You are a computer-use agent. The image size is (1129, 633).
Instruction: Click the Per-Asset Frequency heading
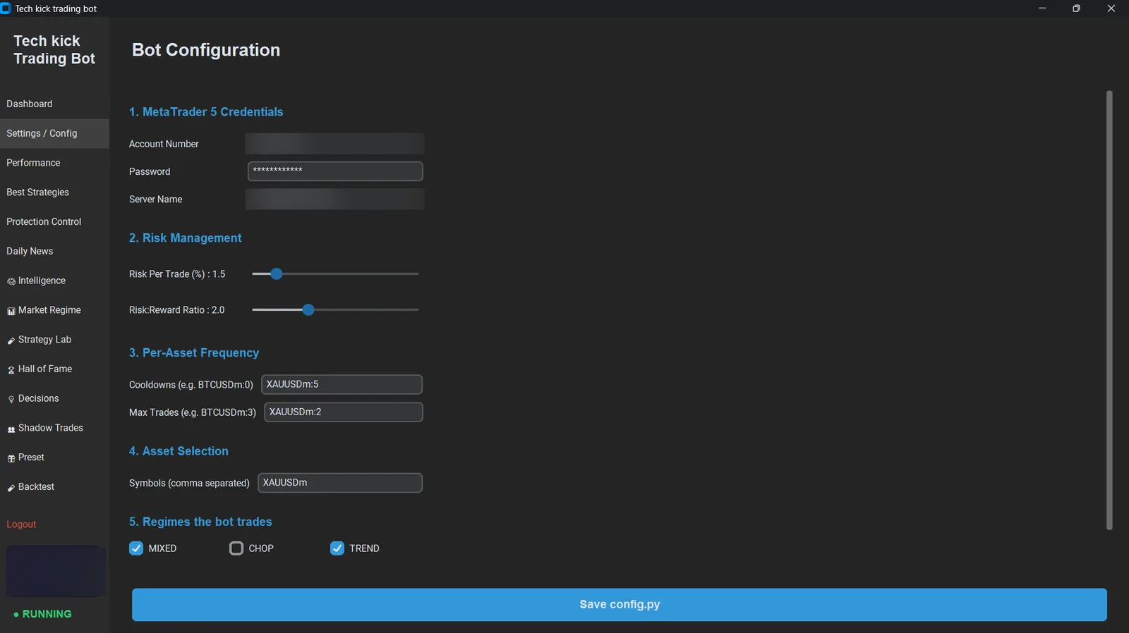pos(194,352)
